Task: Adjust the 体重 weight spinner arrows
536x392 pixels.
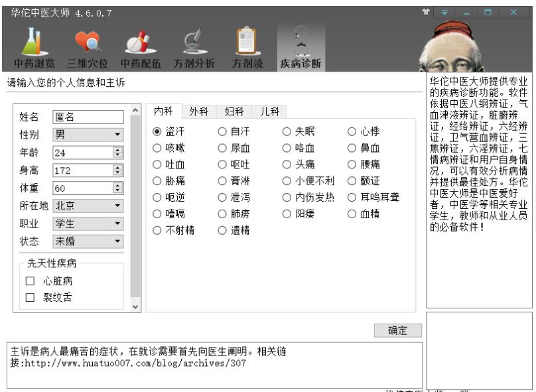Action: (117, 188)
